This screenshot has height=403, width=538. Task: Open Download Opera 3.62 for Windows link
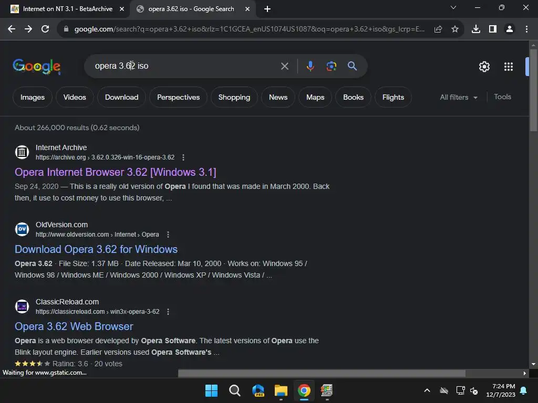pos(96,249)
